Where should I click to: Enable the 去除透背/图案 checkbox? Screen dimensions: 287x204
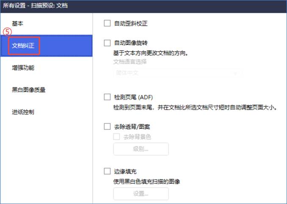(107, 126)
